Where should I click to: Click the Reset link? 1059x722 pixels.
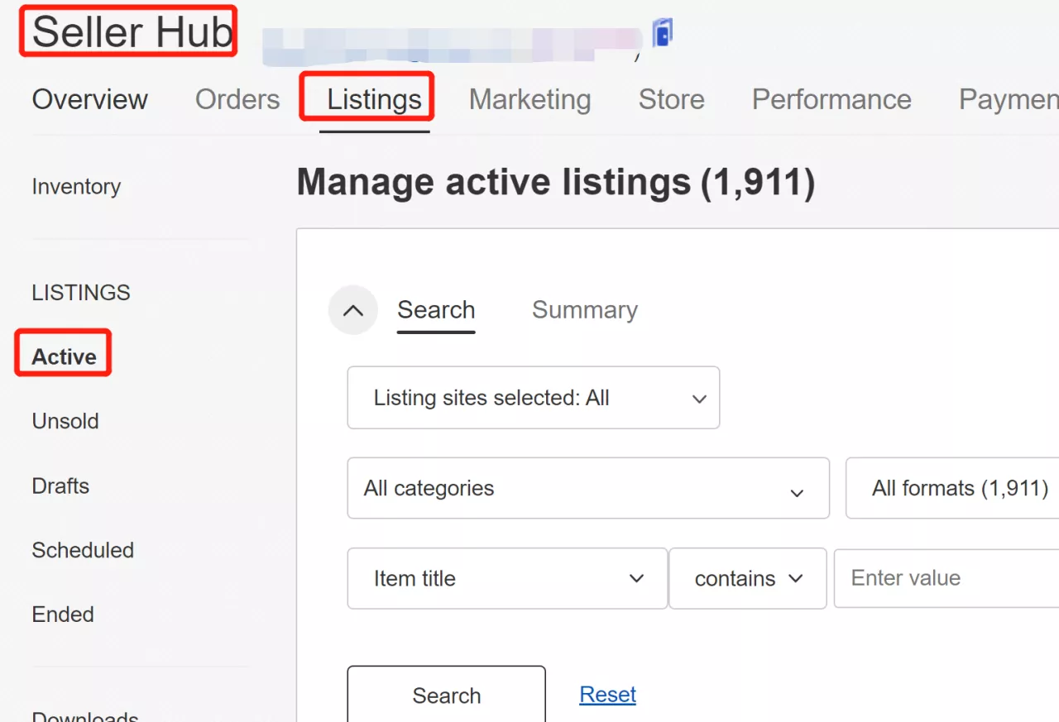[607, 695]
